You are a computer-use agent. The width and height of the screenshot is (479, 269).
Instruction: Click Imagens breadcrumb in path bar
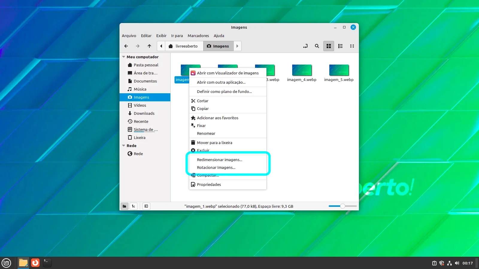point(218,46)
